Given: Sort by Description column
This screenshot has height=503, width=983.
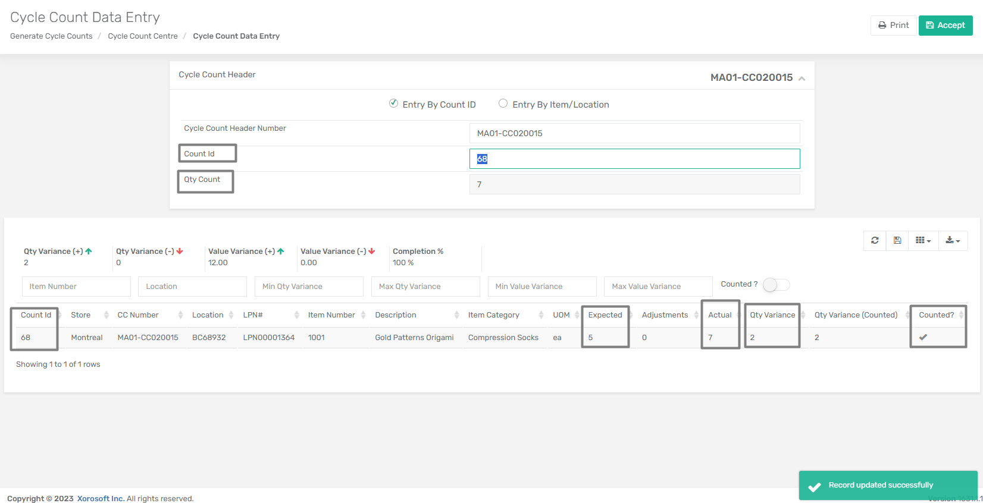Looking at the screenshot, I should coord(416,315).
